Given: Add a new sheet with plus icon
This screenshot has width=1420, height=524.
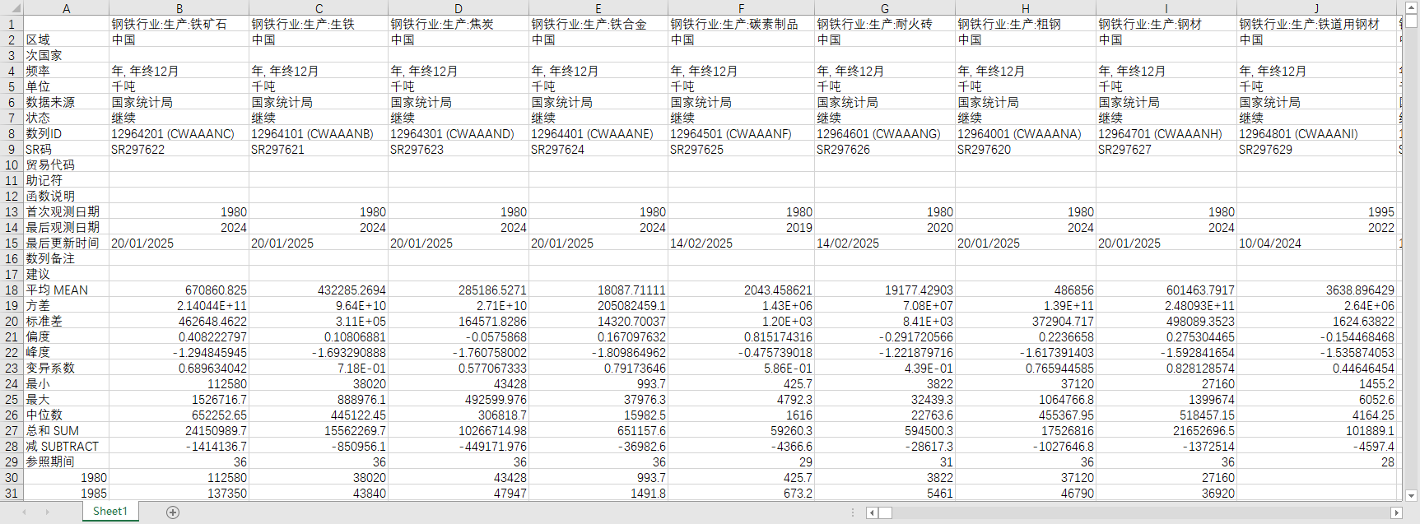Looking at the screenshot, I should click(173, 512).
